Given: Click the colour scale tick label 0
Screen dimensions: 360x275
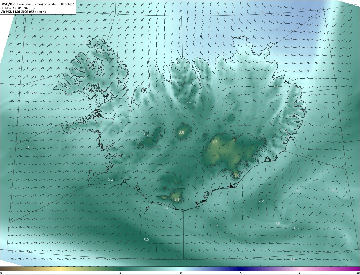Looking at the screenshot, I should pos(1,273).
